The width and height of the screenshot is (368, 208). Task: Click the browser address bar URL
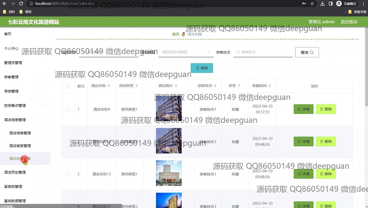[x=65, y=4]
